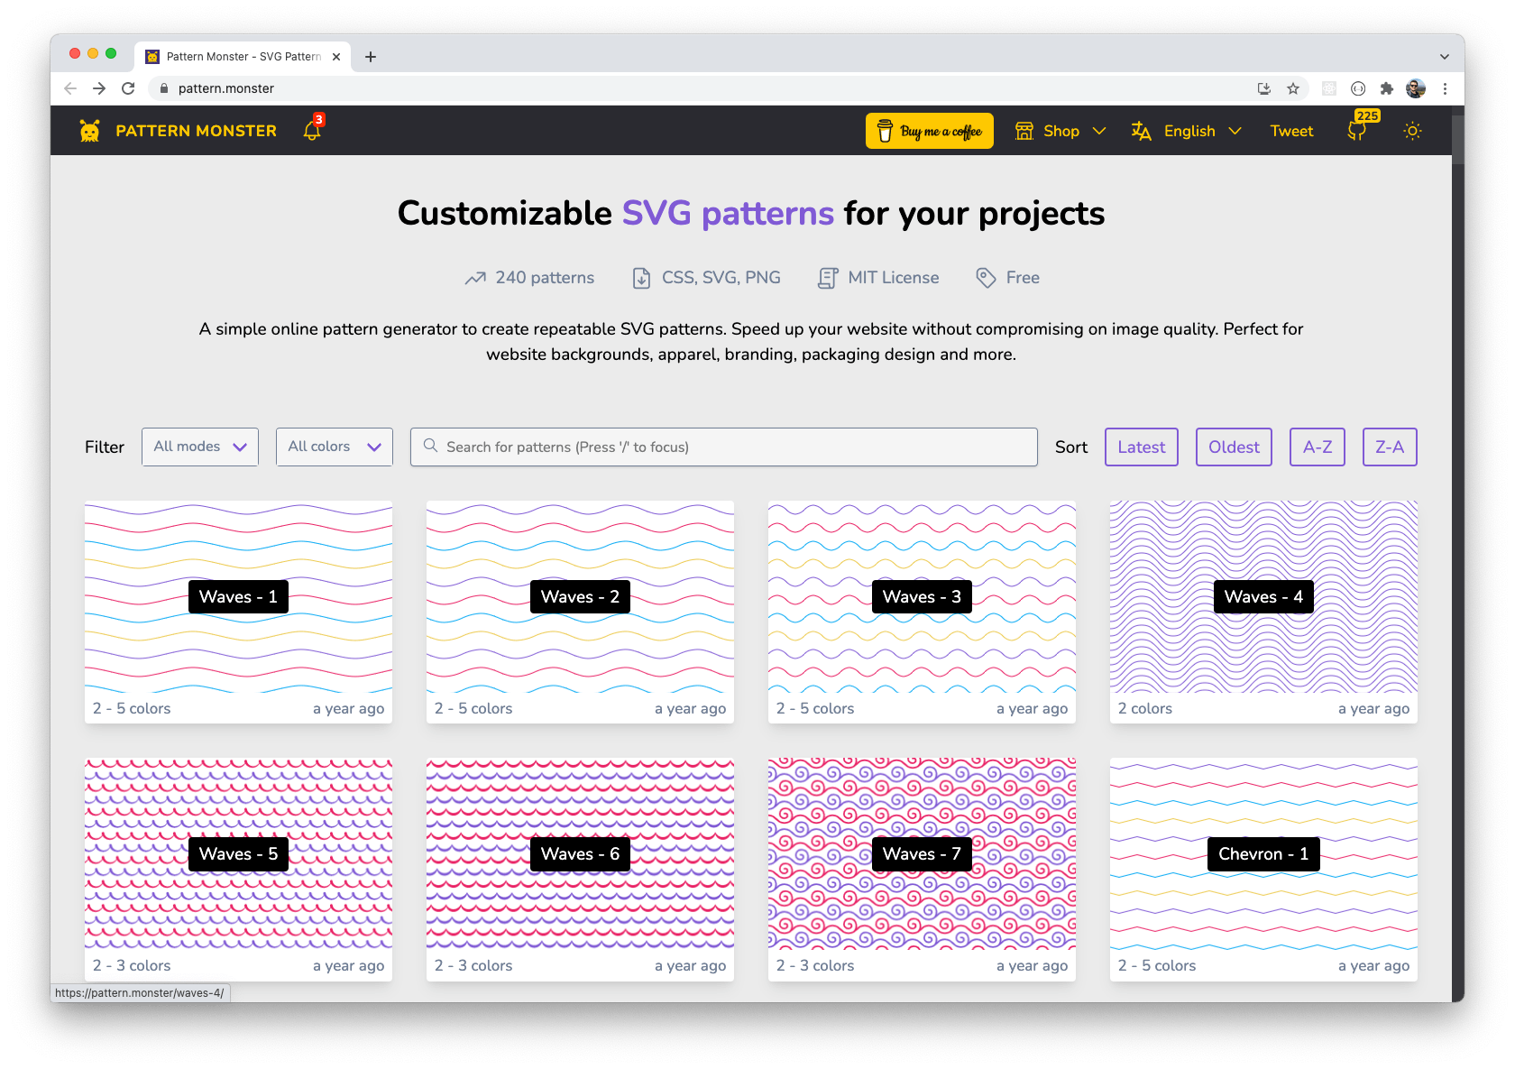Sort patterns by Latest

(1142, 447)
